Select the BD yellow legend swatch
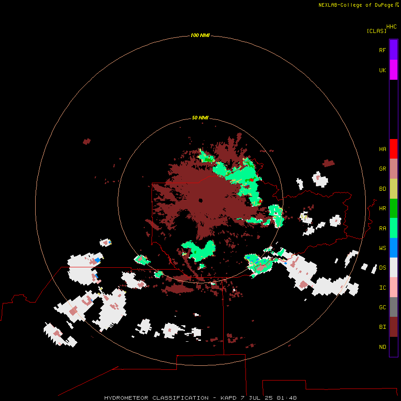This screenshot has width=401, height=401. coord(393,189)
